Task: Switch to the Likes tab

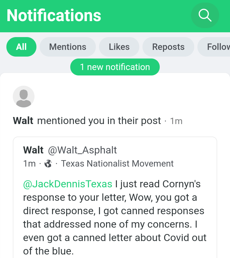Action: point(119,47)
